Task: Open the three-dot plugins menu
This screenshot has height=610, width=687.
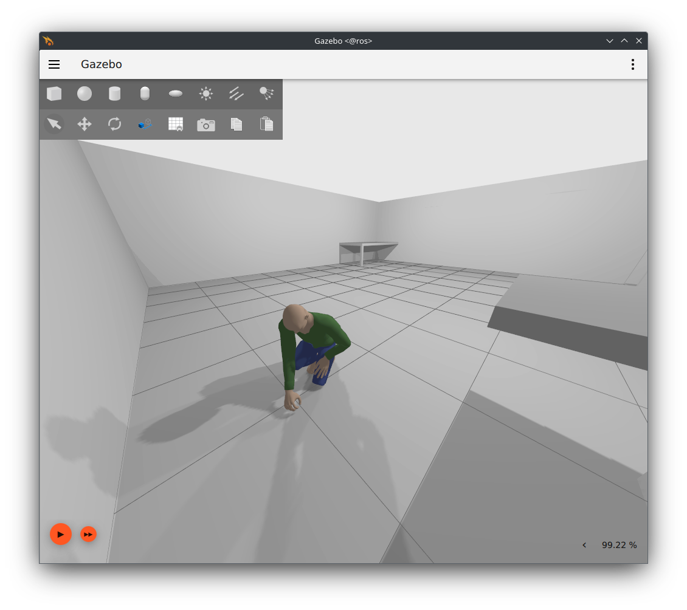Action: point(633,64)
